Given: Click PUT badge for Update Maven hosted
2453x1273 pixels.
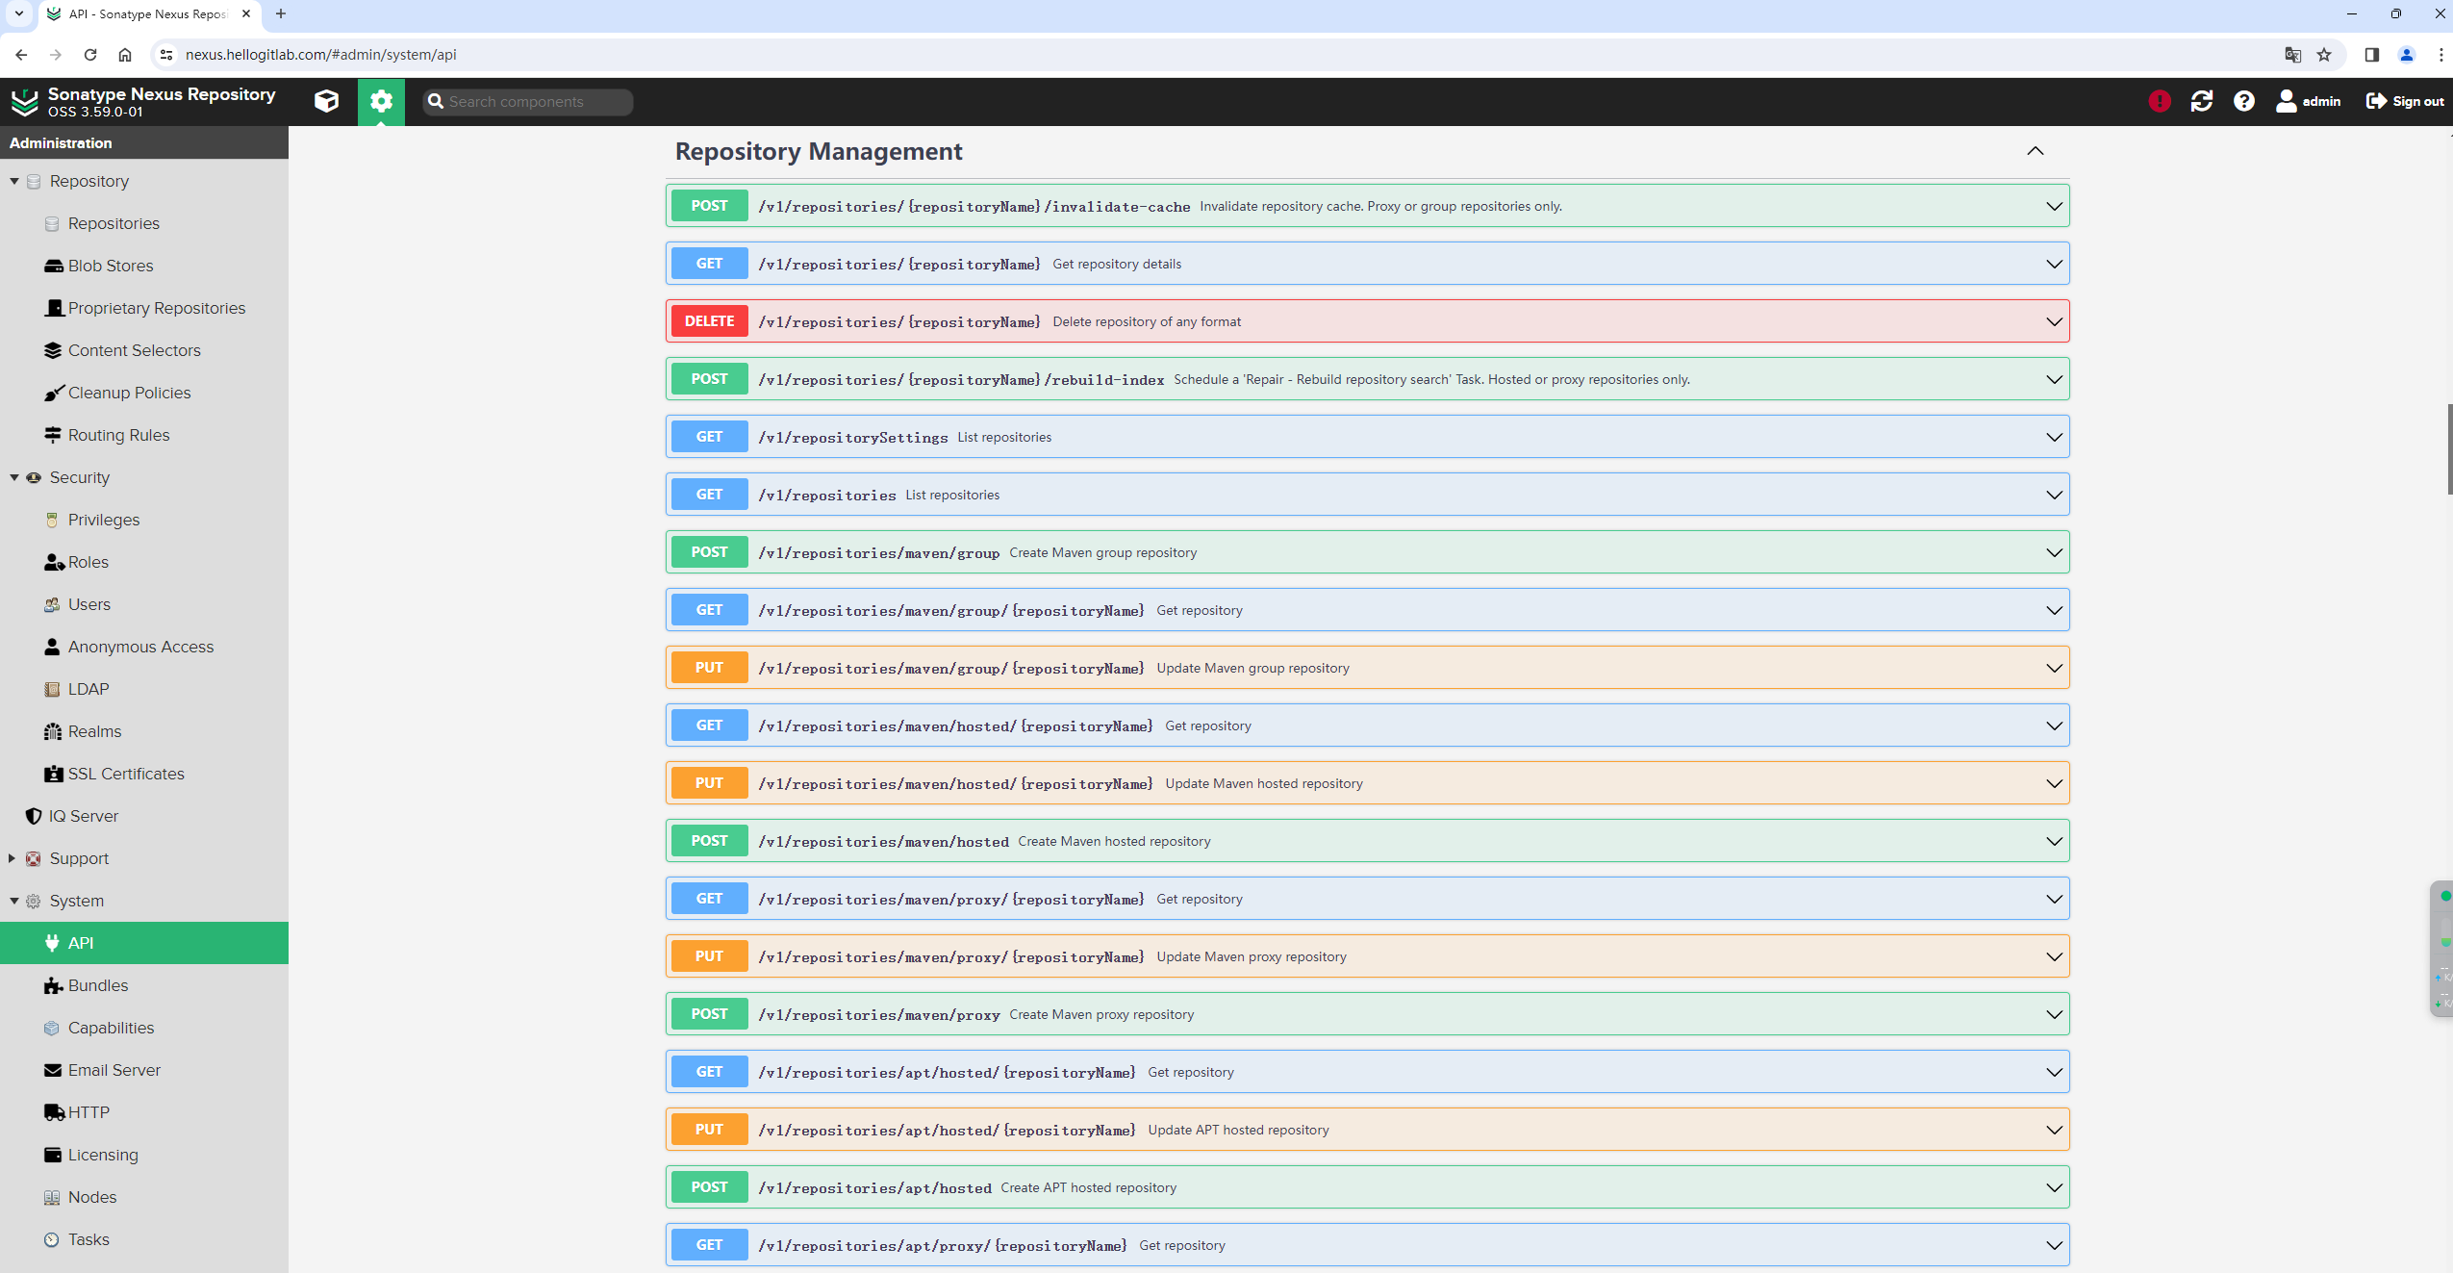Looking at the screenshot, I should click(x=709, y=783).
